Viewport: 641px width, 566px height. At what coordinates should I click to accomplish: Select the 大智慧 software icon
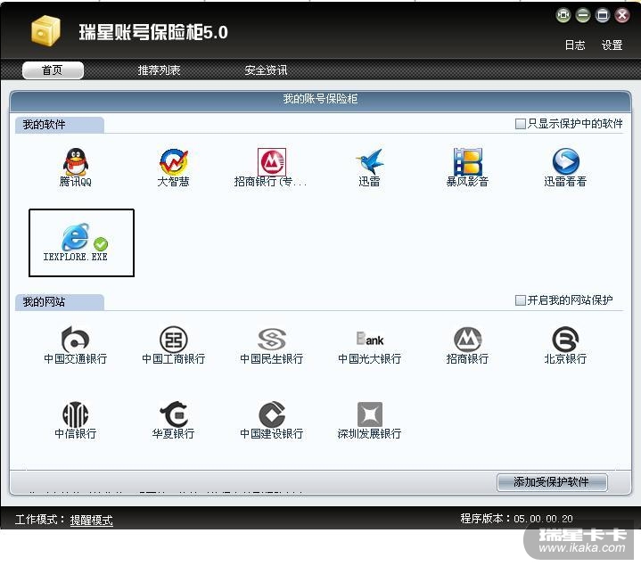(173, 162)
